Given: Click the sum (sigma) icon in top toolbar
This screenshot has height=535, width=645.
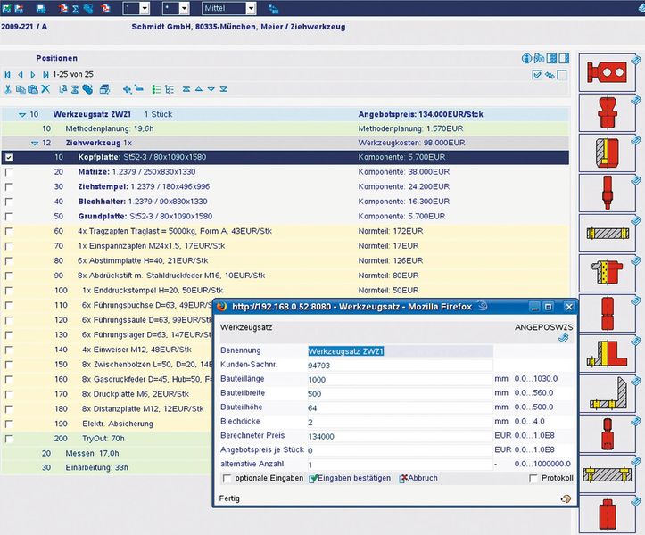Looking at the screenshot, I should (x=75, y=9).
